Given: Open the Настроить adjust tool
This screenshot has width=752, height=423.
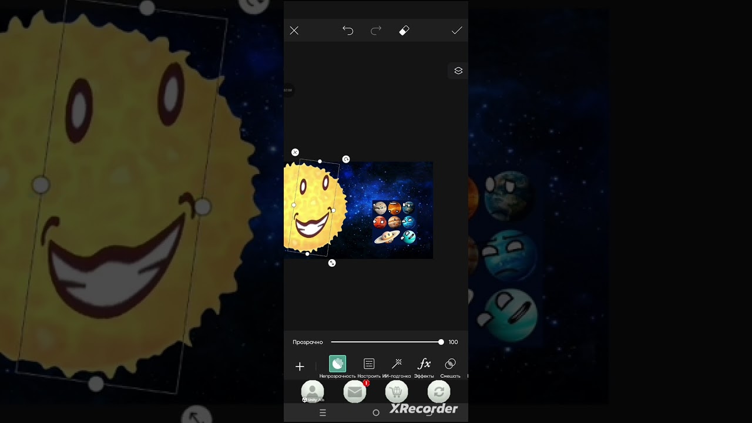Looking at the screenshot, I should pos(369,367).
